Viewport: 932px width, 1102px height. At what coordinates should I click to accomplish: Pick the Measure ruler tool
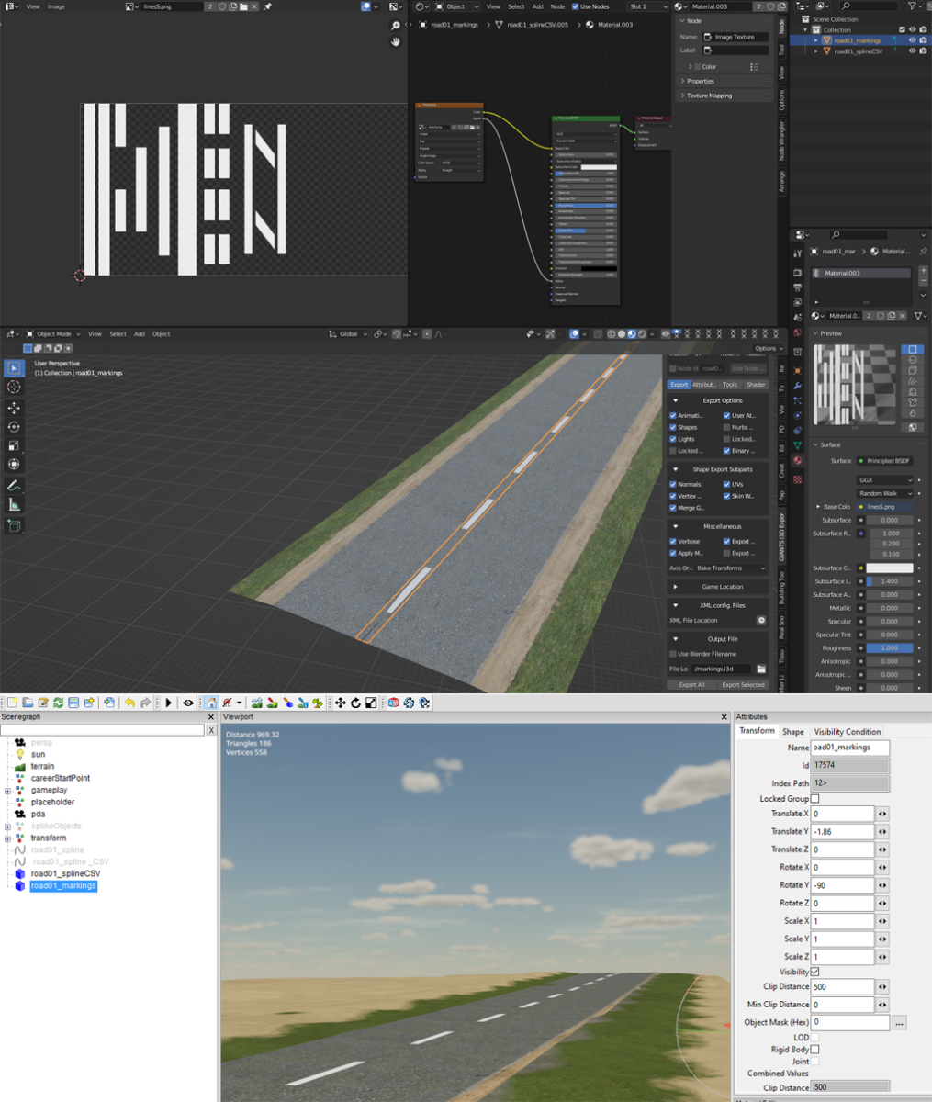point(14,505)
